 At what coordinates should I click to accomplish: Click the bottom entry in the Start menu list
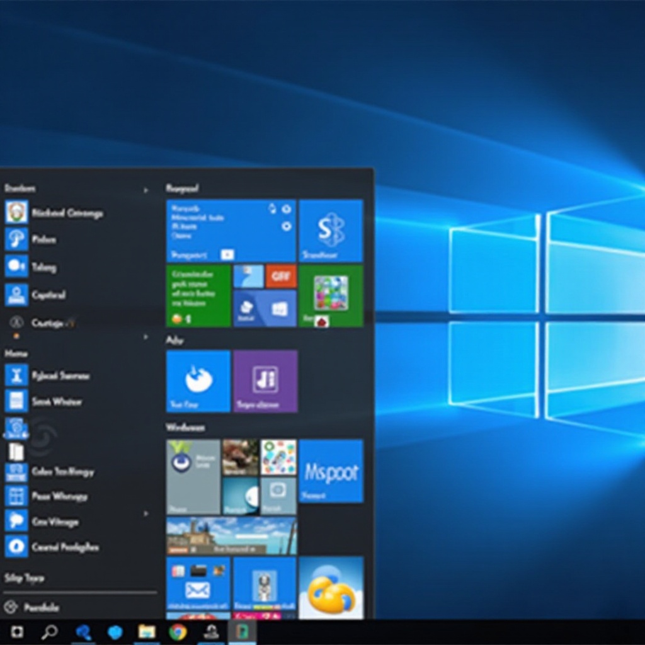point(38,607)
